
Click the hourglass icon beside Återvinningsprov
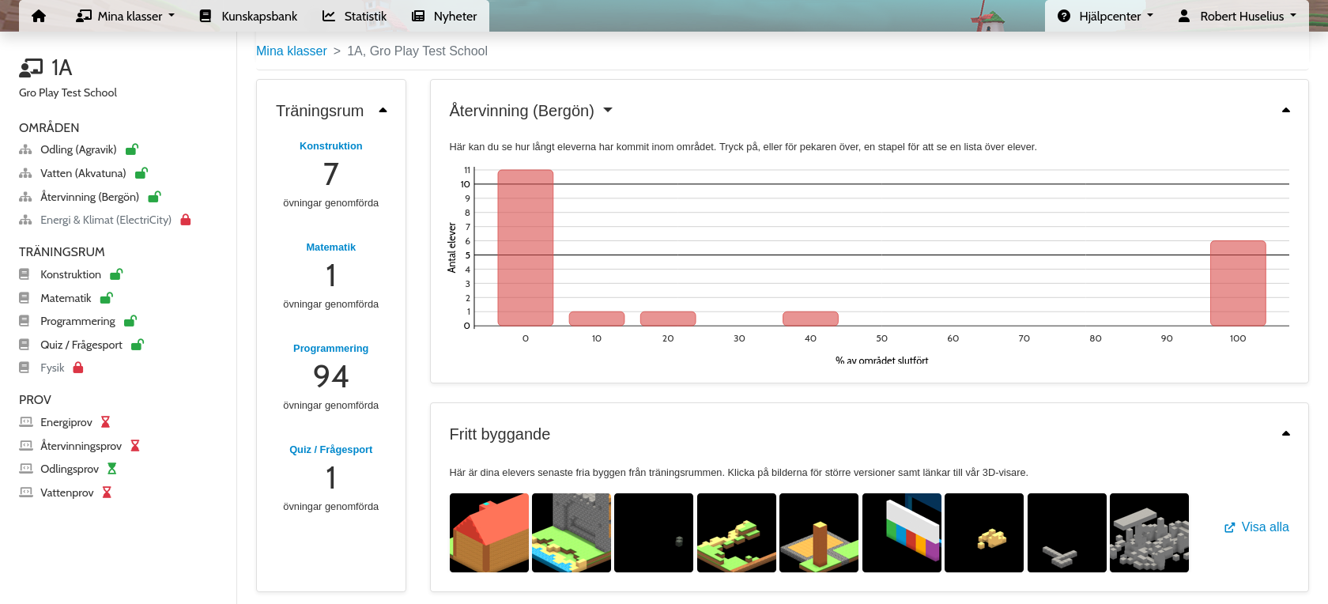click(x=135, y=446)
